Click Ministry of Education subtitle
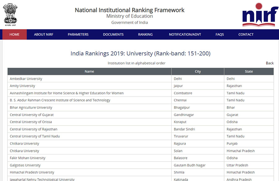279x181 pixels. (130, 16)
